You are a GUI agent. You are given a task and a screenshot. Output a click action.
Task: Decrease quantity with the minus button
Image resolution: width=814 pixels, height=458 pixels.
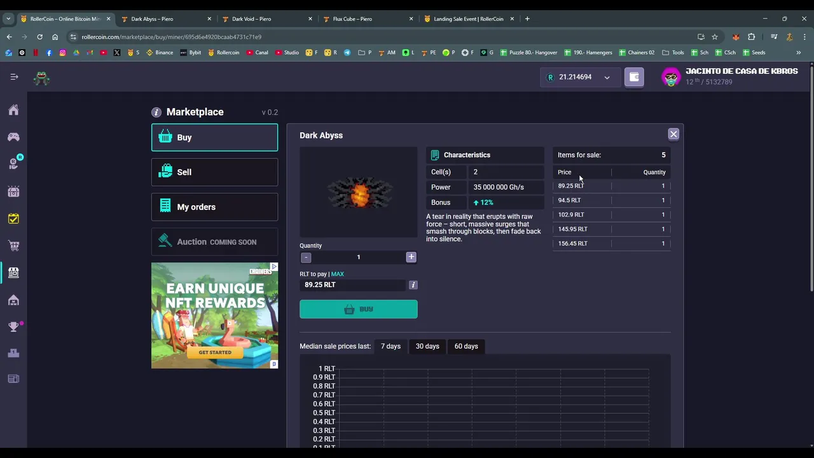[x=306, y=258]
